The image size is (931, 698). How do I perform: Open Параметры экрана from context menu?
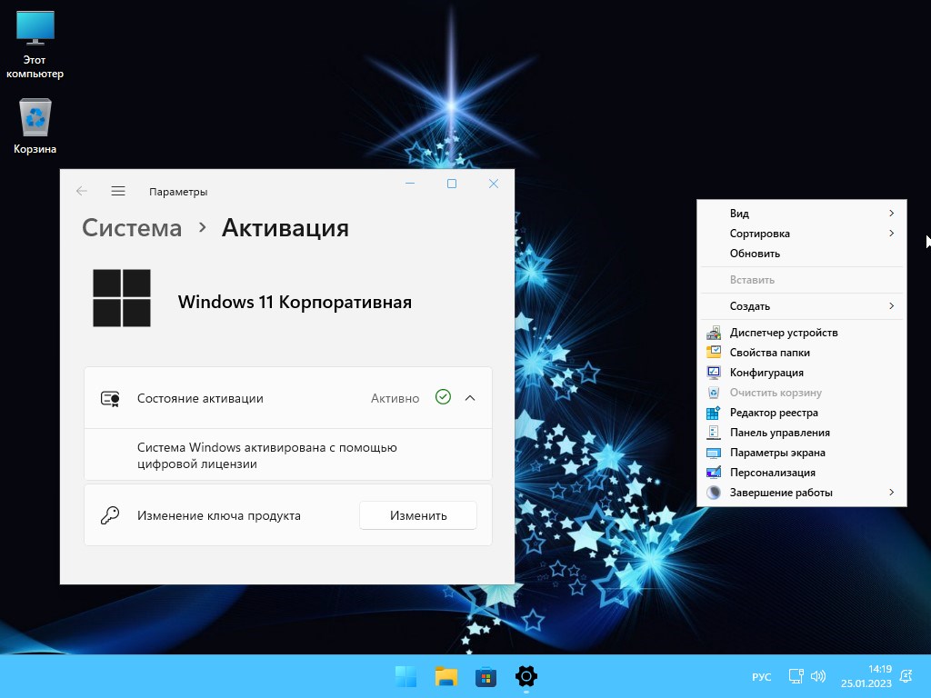802,453
